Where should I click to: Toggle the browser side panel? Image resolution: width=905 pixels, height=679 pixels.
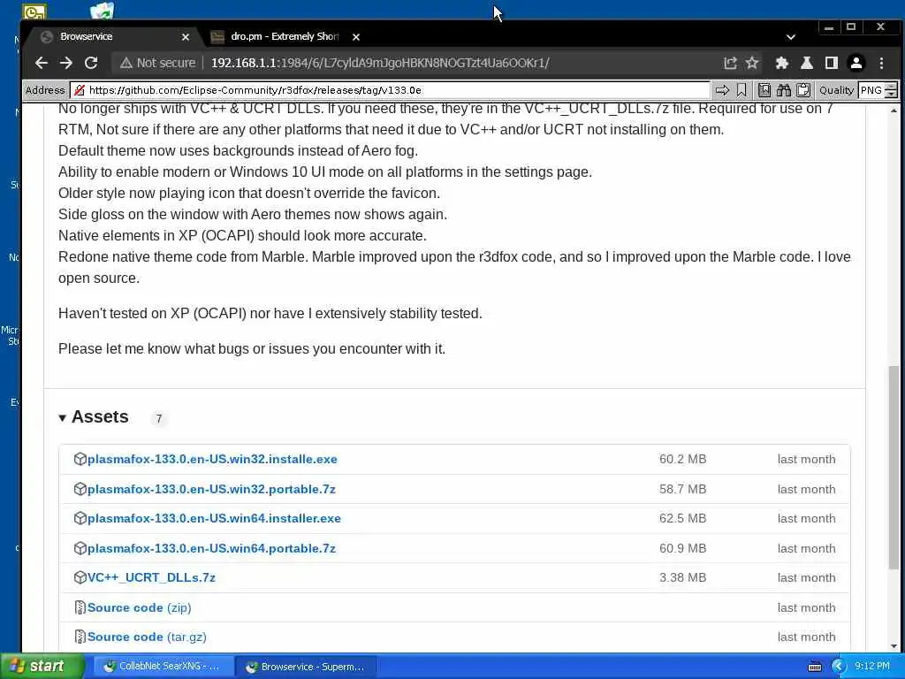831,63
